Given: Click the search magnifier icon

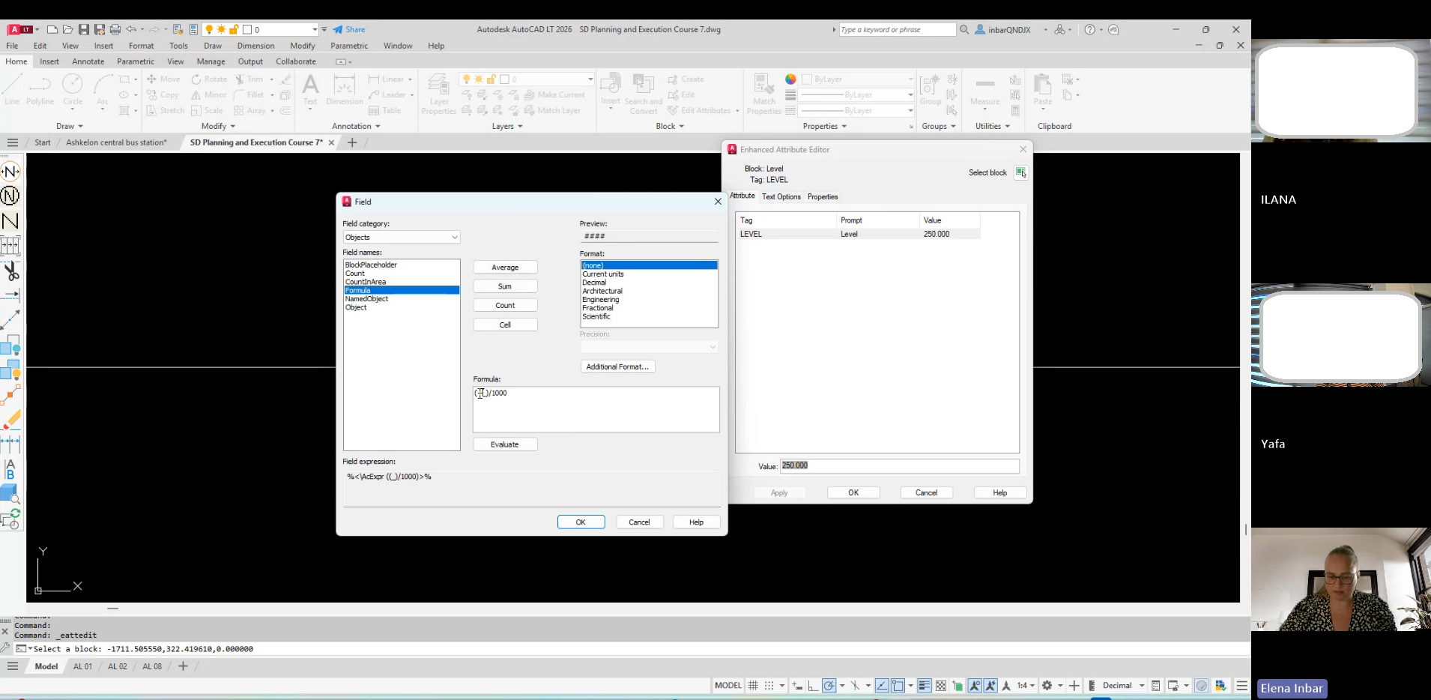Looking at the screenshot, I should 964,29.
